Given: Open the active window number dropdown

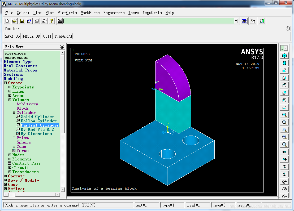Looking at the screenshot, I should (x=286, y=48).
